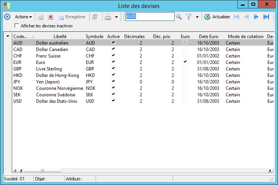Click the Décimales column header
The image size is (278, 185).
pyautogui.click(x=134, y=37)
